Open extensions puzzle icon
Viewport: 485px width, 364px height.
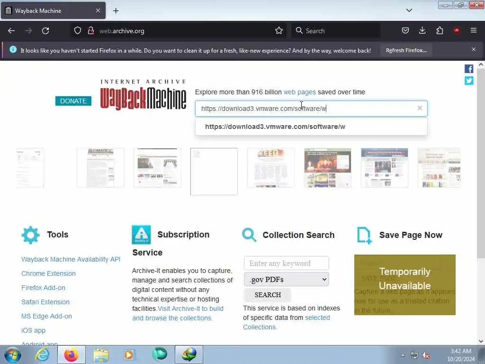(x=440, y=30)
